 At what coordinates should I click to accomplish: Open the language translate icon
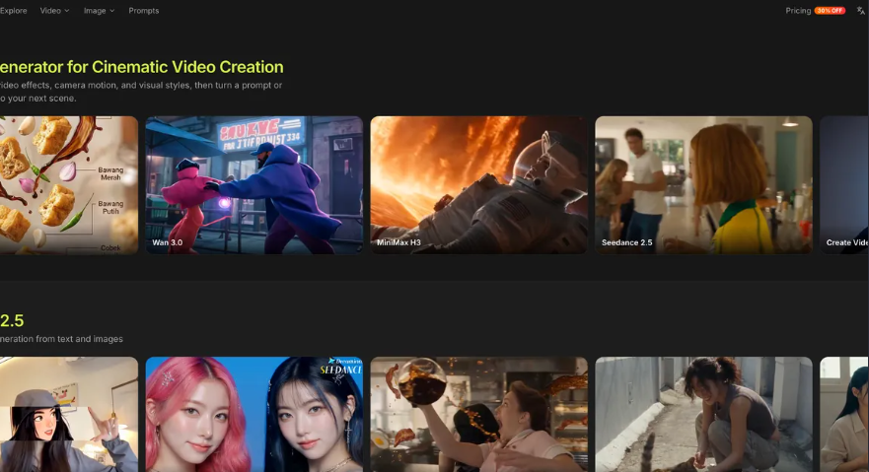(861, 11)
